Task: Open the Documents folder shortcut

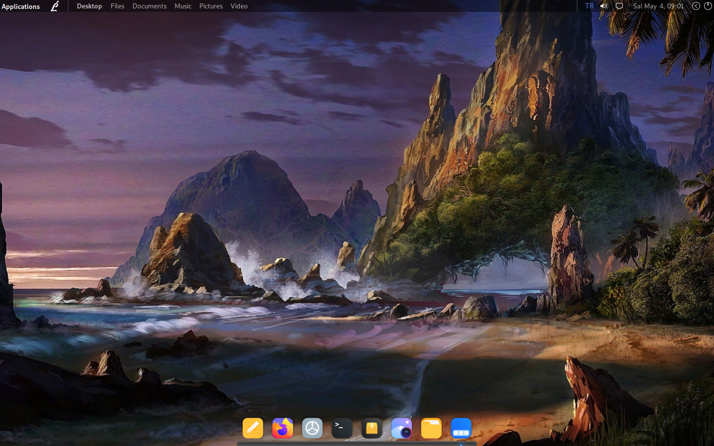Action: [149, 6]
